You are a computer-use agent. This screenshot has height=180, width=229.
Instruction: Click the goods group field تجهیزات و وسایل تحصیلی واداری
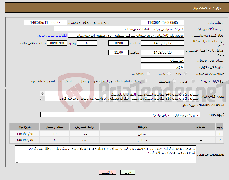120,115
